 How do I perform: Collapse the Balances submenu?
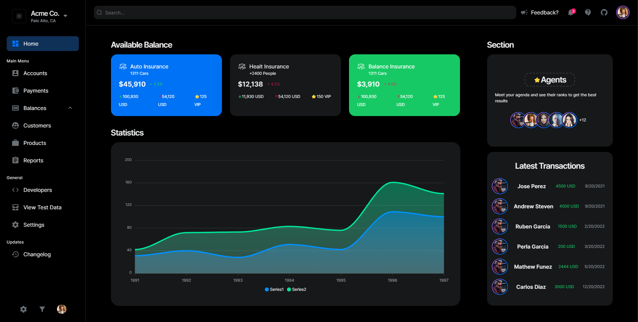pyautogui.click(x=70, y=108)
